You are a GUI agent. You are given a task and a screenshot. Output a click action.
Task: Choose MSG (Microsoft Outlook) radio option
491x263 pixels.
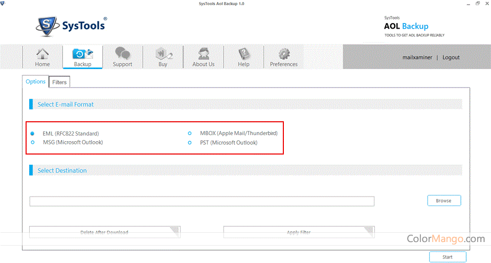tap(33, 142)
